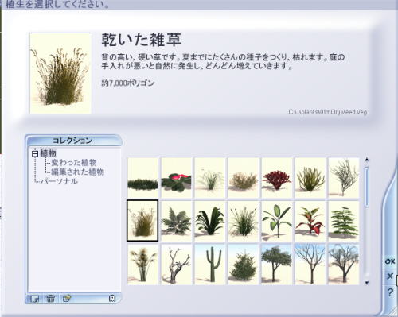This screenshot has width=398, height=317.
Task: Select the saguaro cactus thumbnail
Action: point(210,265)
